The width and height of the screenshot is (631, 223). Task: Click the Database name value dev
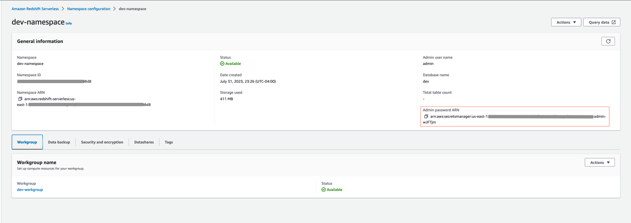tap(426, 81)
